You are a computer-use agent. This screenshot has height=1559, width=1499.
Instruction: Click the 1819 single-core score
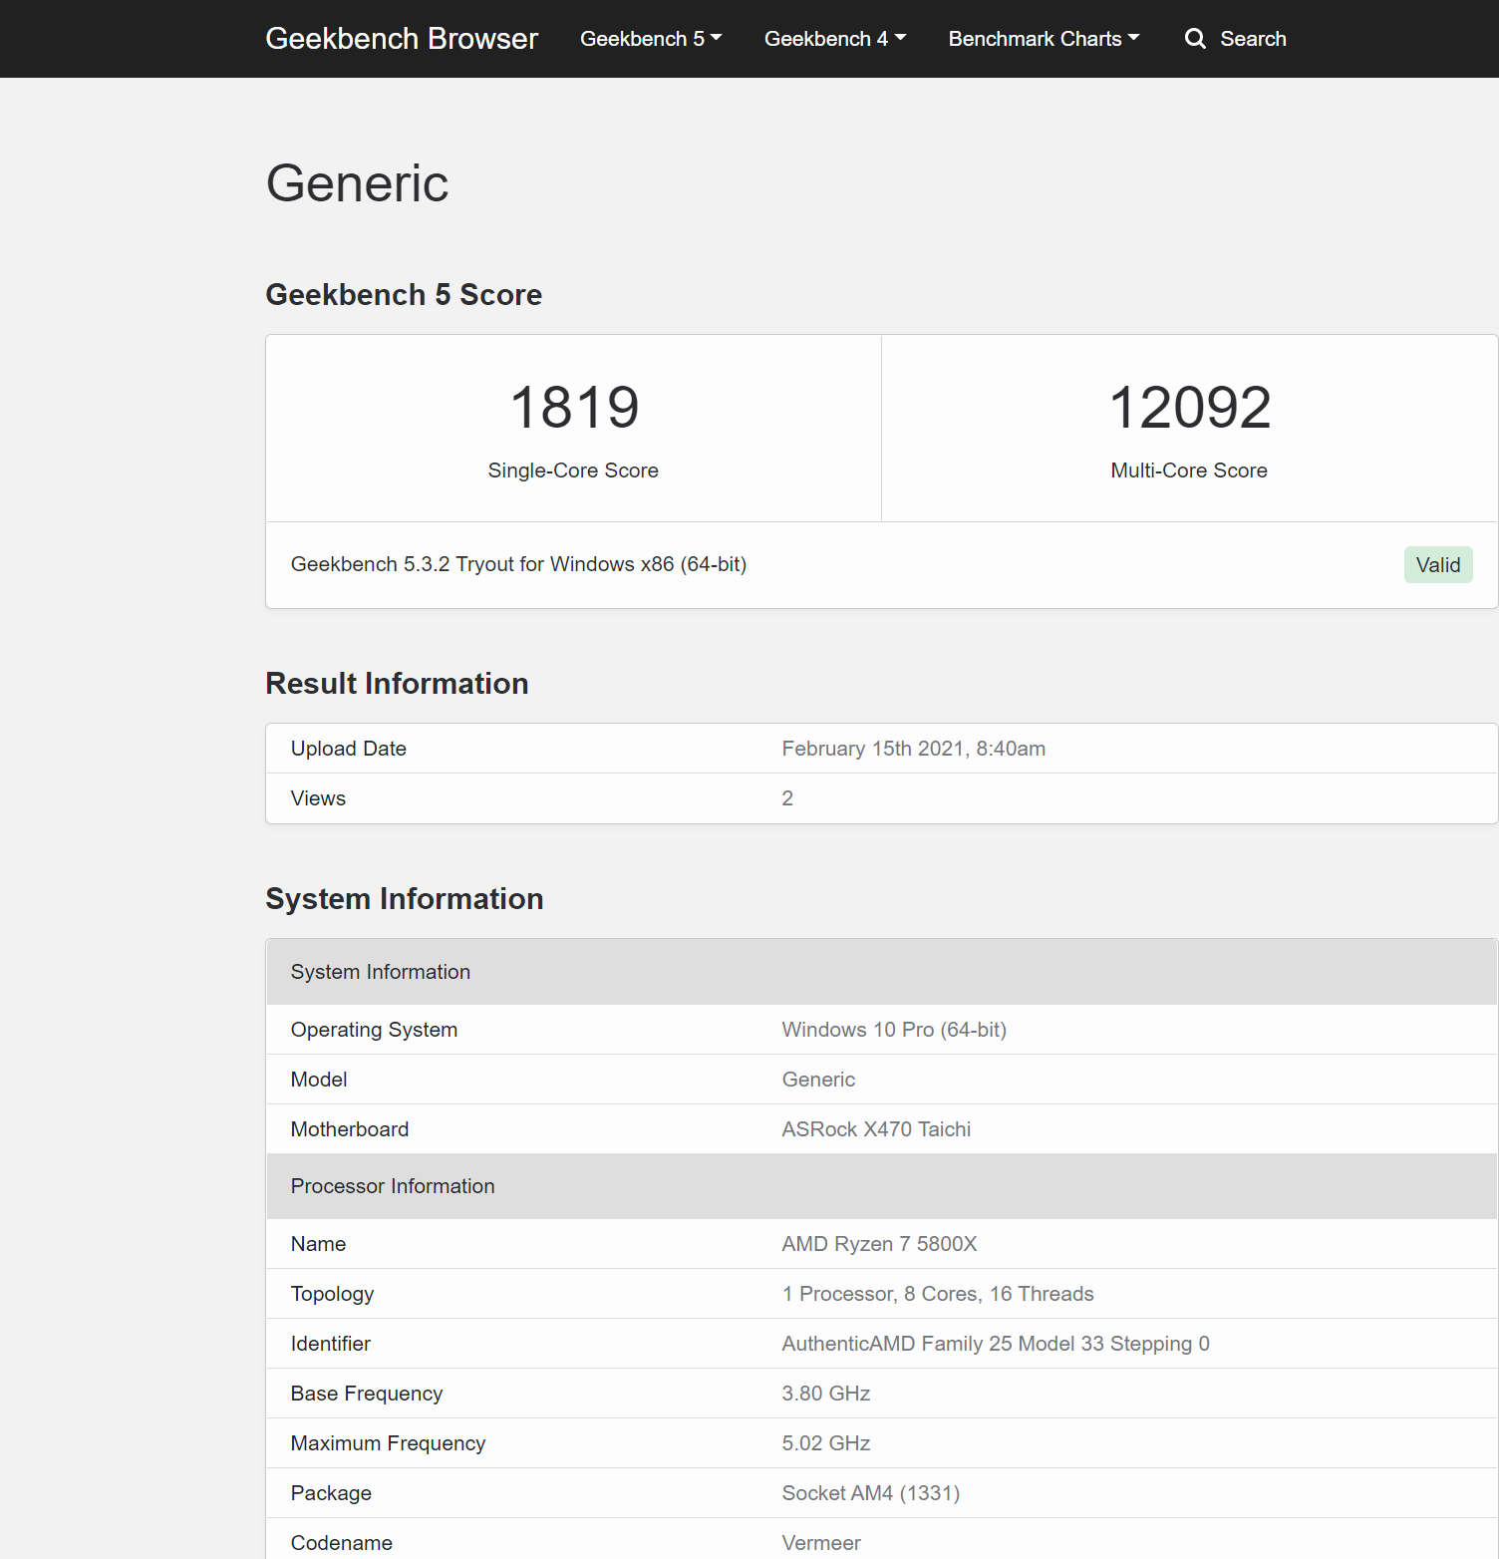tap(574, 408)
